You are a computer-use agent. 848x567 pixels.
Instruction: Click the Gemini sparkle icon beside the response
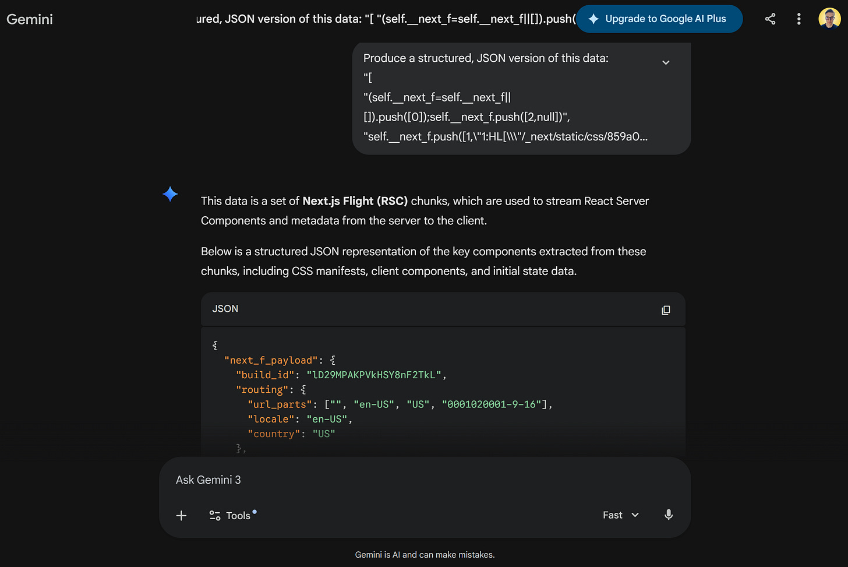pos(170,194)
